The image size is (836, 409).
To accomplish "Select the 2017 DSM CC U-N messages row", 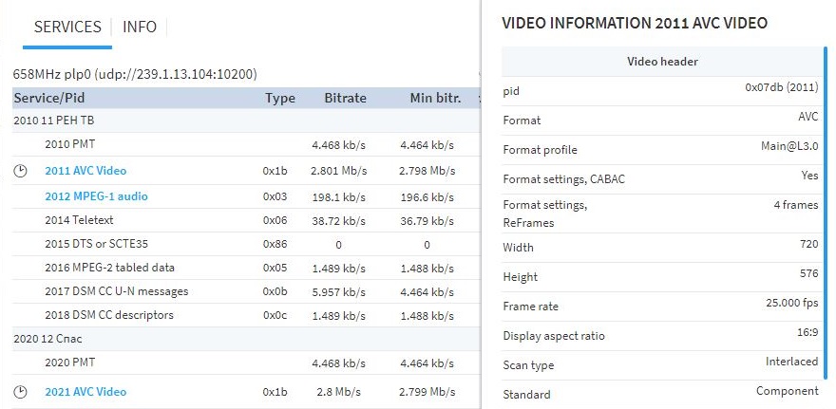I will [x=116, y=291].
